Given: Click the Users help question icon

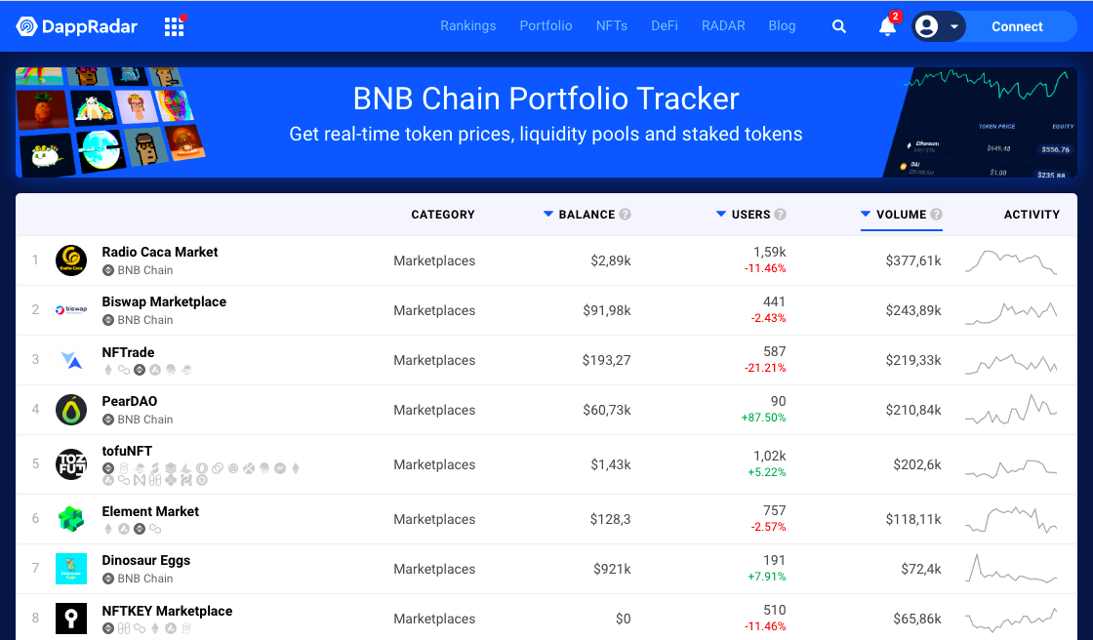Looking at the screenshot, I should 780,214.
